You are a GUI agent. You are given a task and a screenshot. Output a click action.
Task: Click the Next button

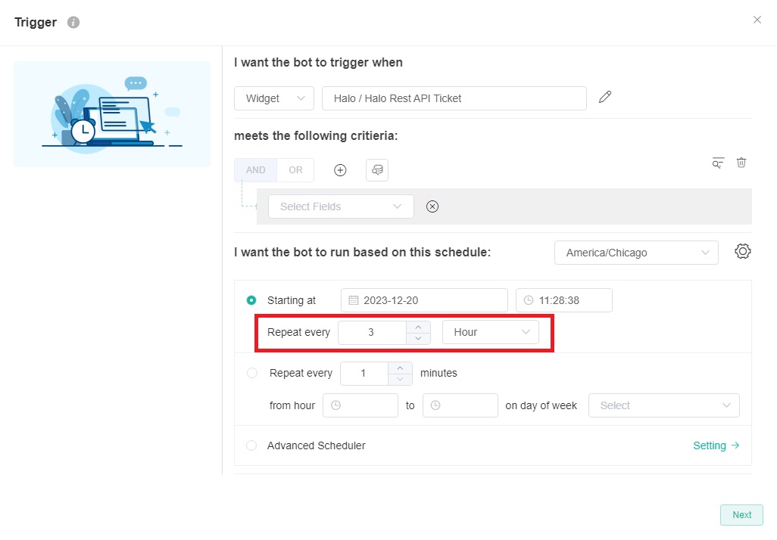point(741,515)
